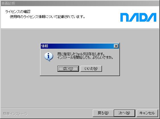
Task: Click the 使用時のライセンス情報 description line
Action: tap(48, 17)
